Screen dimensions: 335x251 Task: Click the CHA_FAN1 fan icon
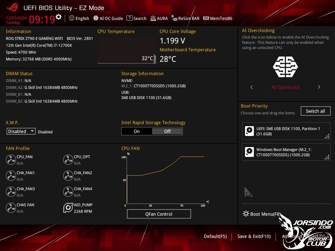click(11, 176)
